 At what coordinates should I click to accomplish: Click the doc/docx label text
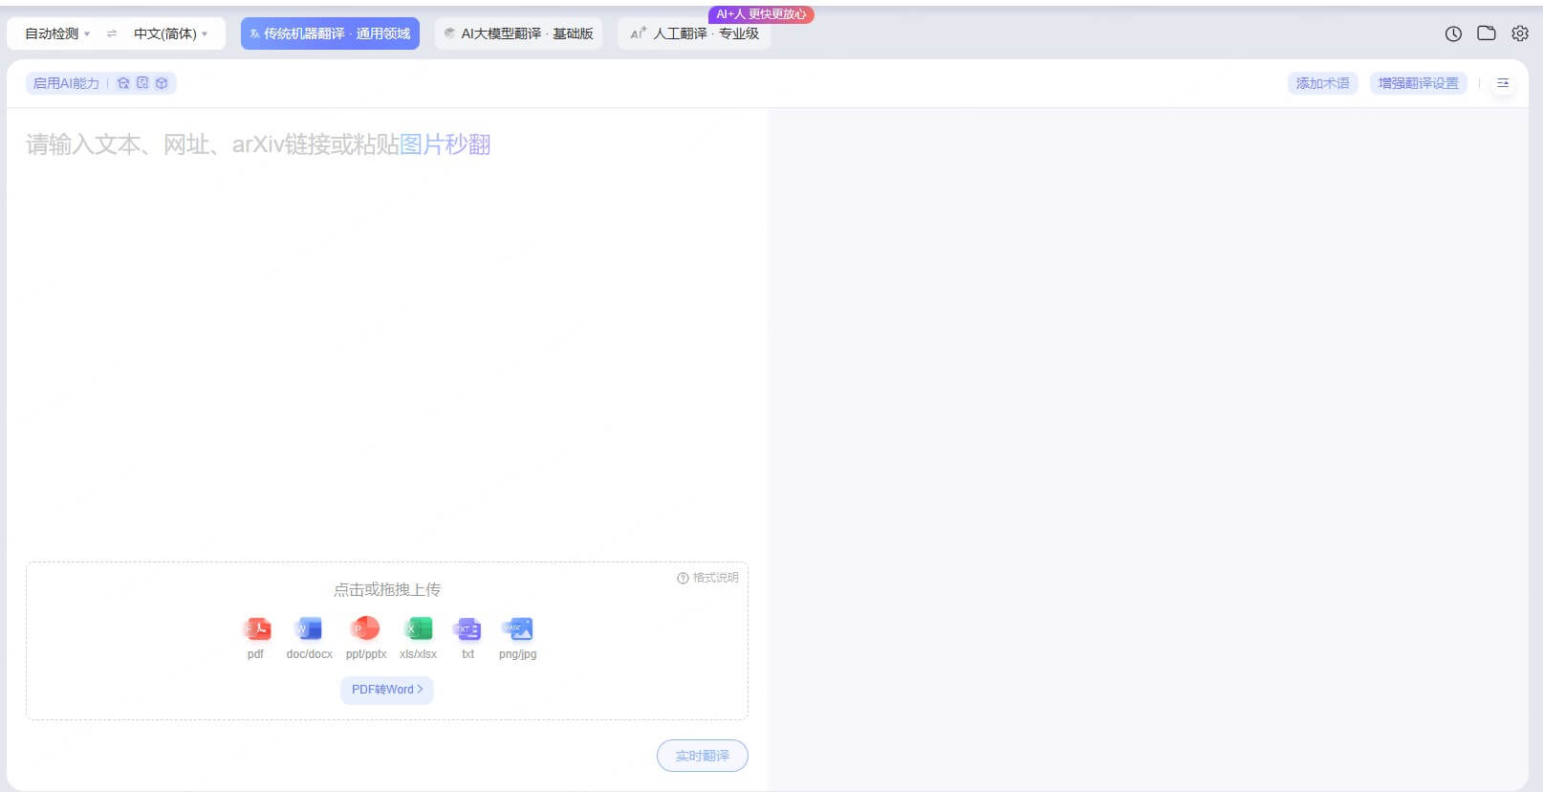click(310, 654)
